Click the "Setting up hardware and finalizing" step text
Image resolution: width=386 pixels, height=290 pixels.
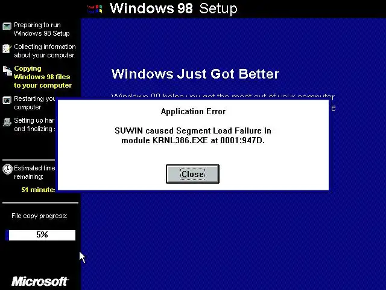click(x=34, y=124)
